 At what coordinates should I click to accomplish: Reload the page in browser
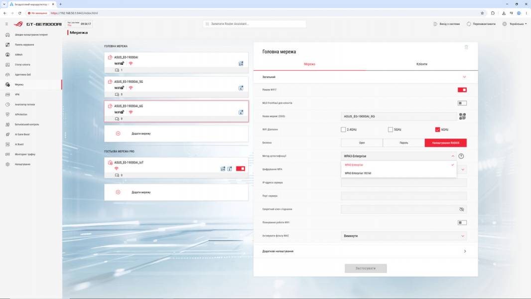tap(19, 13)
